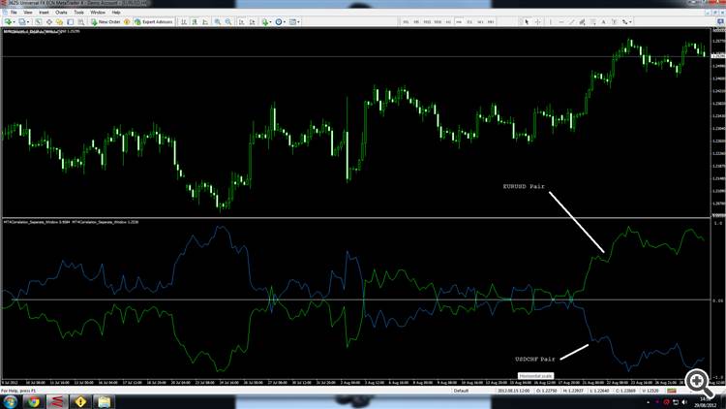Toggle the Terminal panel icon
726x409 pixels.
pos(71,21)
